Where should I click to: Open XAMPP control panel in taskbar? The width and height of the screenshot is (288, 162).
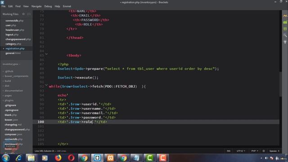(110, 158)
